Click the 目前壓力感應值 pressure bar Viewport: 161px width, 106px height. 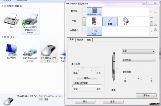tap(87, 86)
